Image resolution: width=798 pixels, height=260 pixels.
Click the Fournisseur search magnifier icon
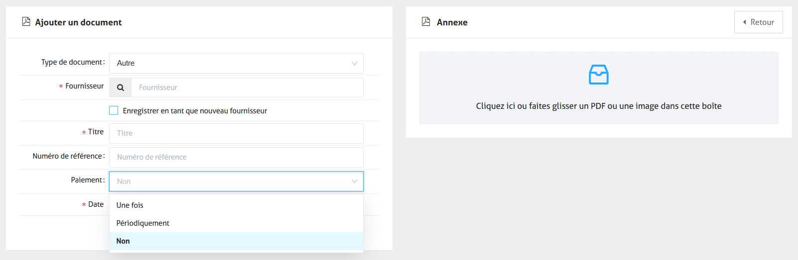point(121,87)
